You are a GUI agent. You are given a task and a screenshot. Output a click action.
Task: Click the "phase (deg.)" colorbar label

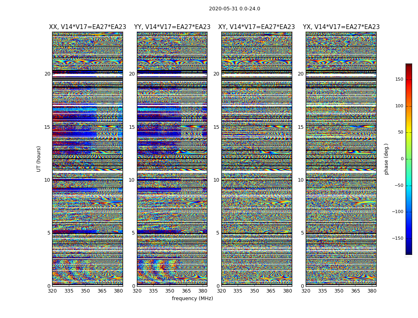coord(386,159)
